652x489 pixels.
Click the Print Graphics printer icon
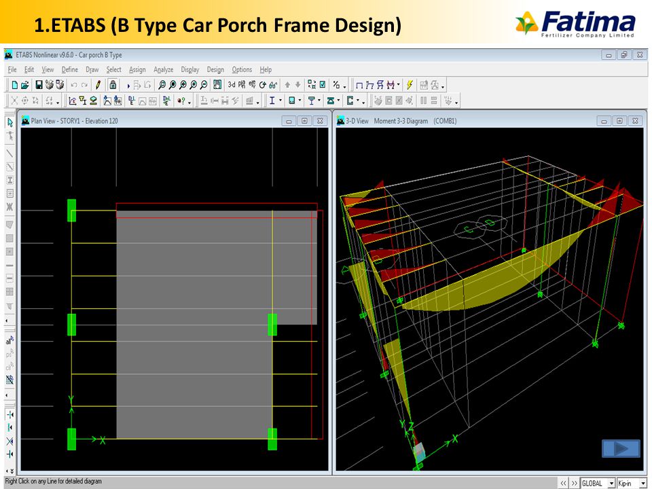(x=50, y=86)
